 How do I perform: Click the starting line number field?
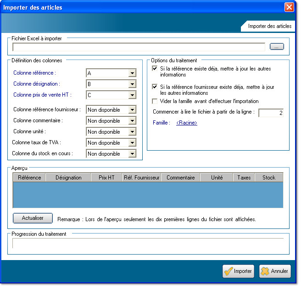click(271, 113)
